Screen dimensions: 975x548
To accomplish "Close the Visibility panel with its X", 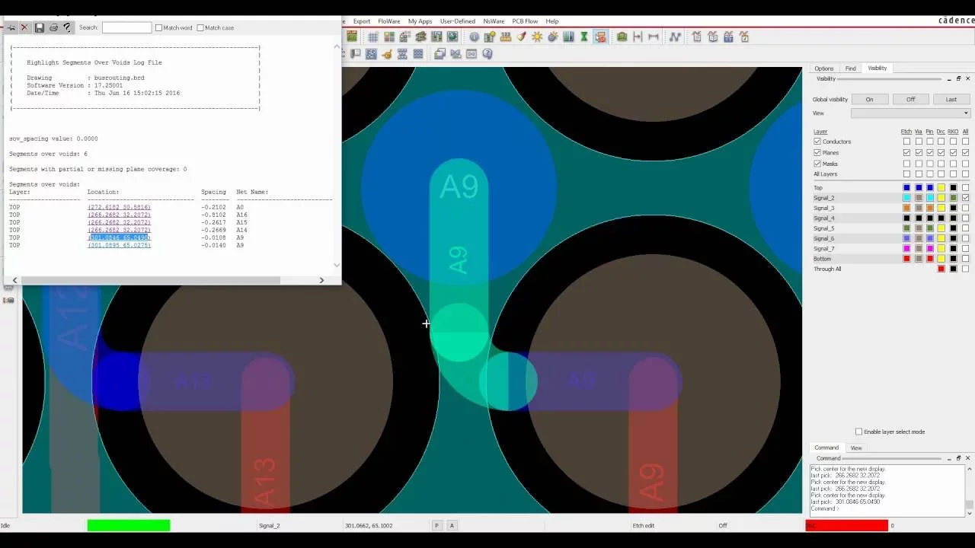I will 968,78.
